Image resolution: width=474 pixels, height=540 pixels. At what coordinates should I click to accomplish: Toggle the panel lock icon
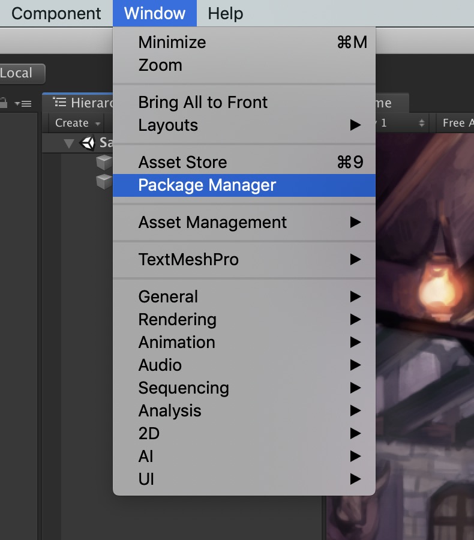click(x=3, y=103)
